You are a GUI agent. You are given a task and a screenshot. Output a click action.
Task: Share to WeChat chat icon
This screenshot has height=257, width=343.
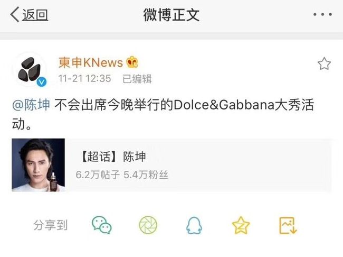pos(102,225)
